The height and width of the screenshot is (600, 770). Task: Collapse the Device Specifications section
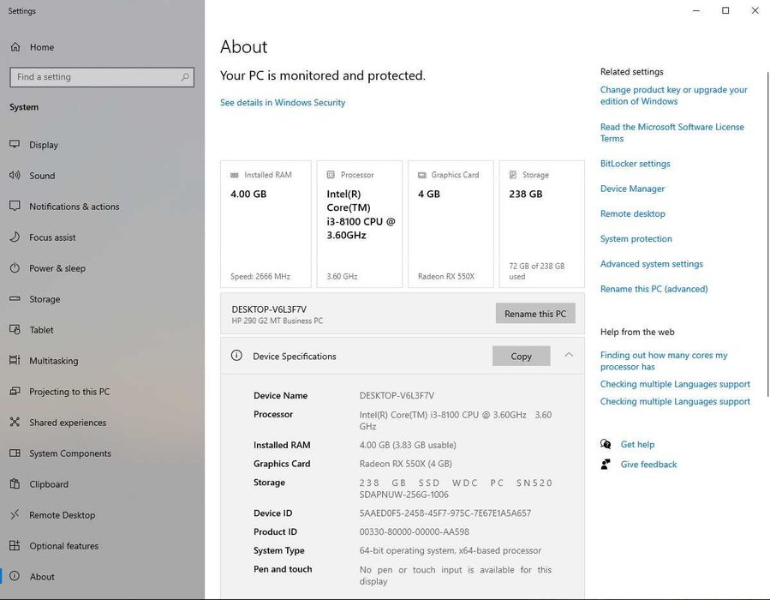[569, 355]
